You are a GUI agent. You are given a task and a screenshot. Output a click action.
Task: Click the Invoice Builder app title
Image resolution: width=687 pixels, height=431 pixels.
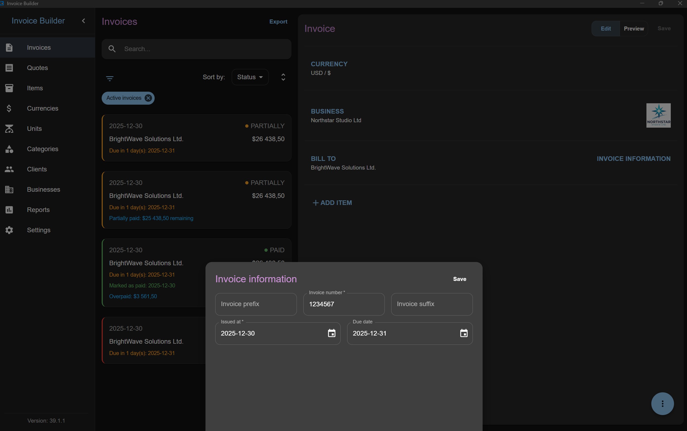[38, 21]
